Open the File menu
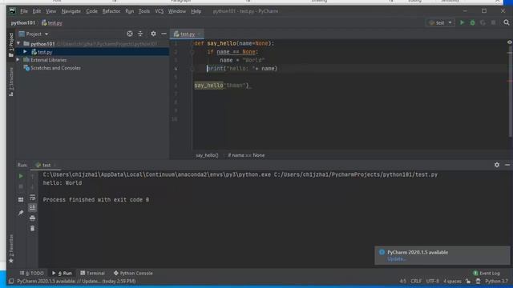Image resolution: width=513 pixels, height=288 pixels. point(24,11)
